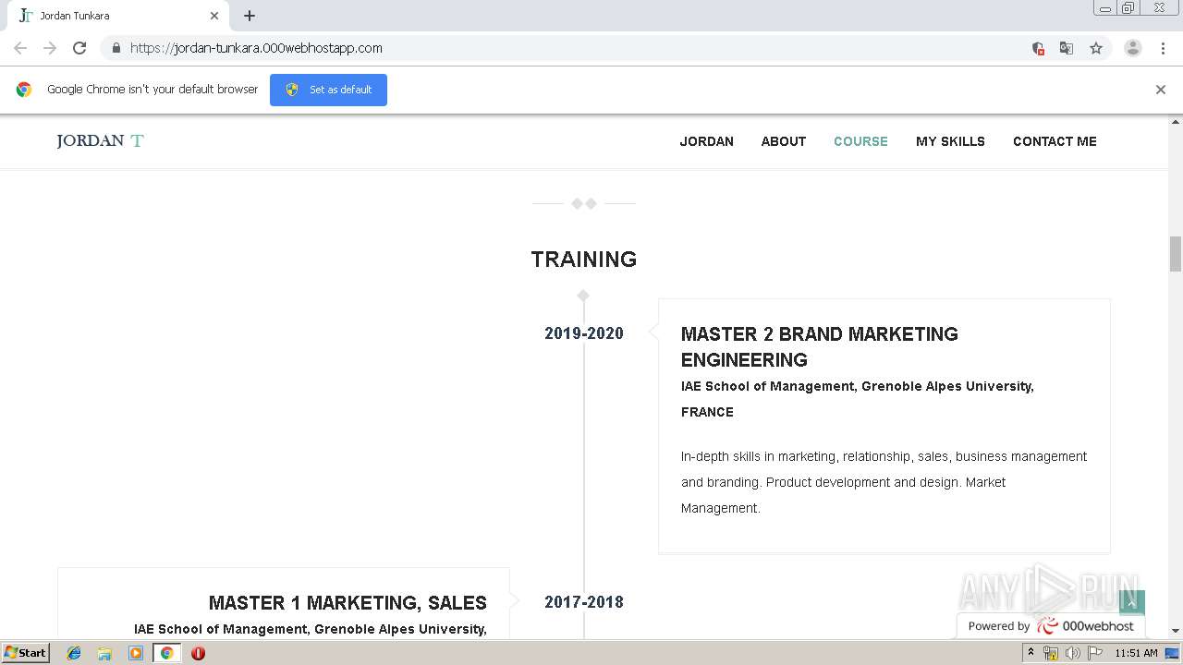Open the CONTACT ME nav link
Image resolution: width=1183 pixels, height=665 pixels.
[1055, 141]
